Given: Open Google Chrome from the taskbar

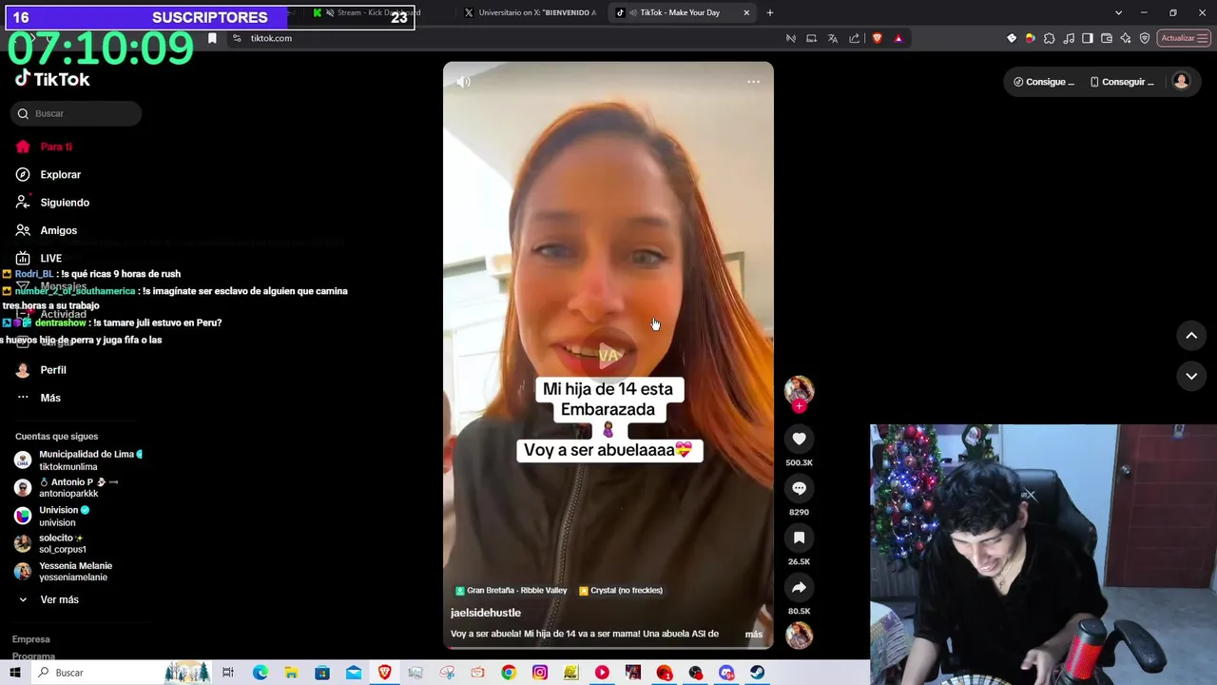Looking at the screenshot, I should 509,673.
